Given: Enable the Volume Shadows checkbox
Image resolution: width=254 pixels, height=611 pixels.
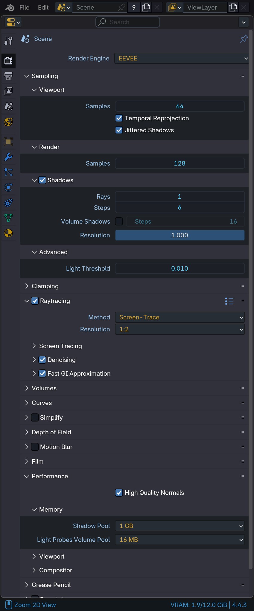Looking at the screenshot, I should (119, 222).
